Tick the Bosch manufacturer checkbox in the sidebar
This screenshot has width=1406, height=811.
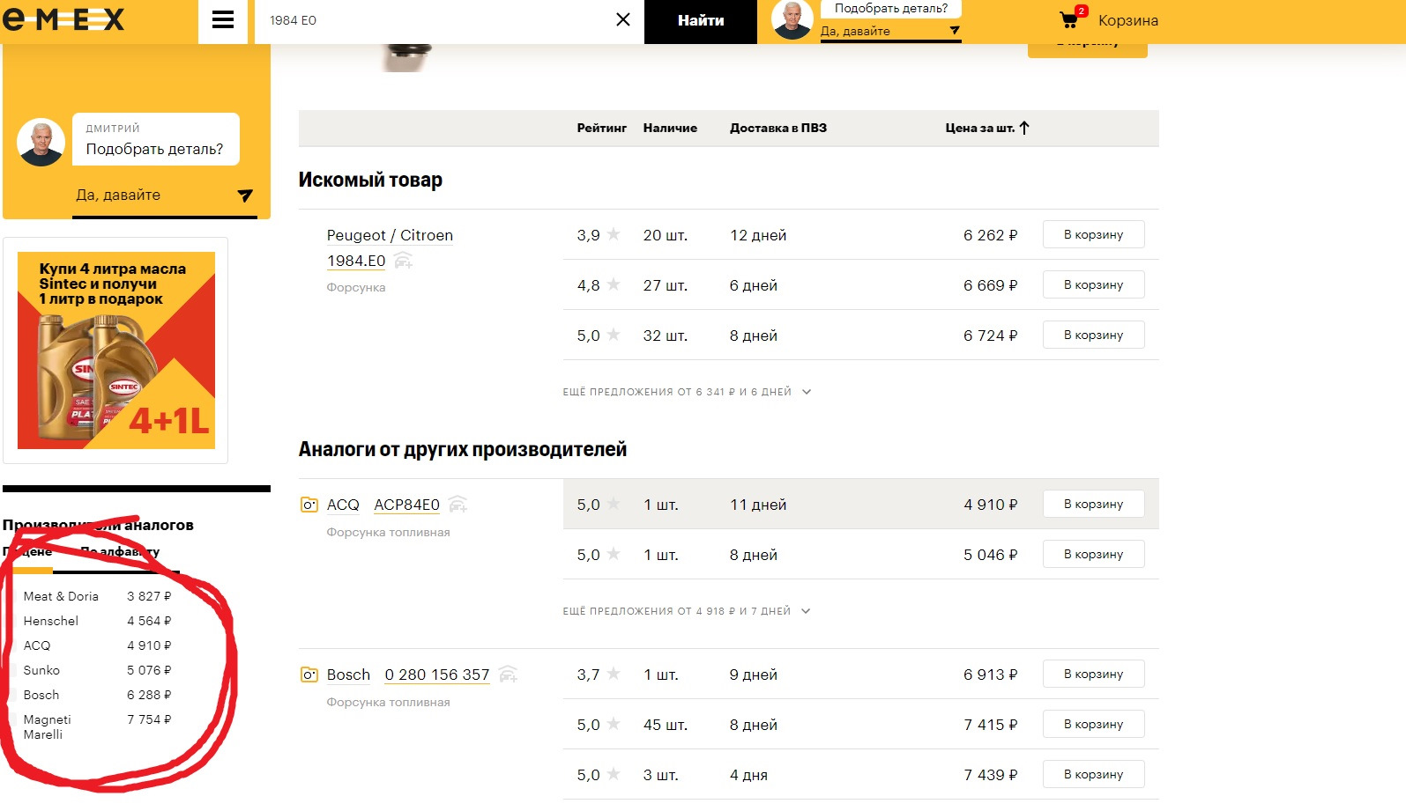tap(12, 695)
